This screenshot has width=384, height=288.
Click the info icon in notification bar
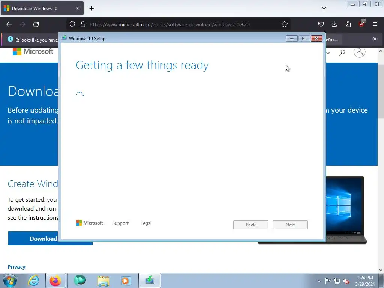click(x=10, y=39)
